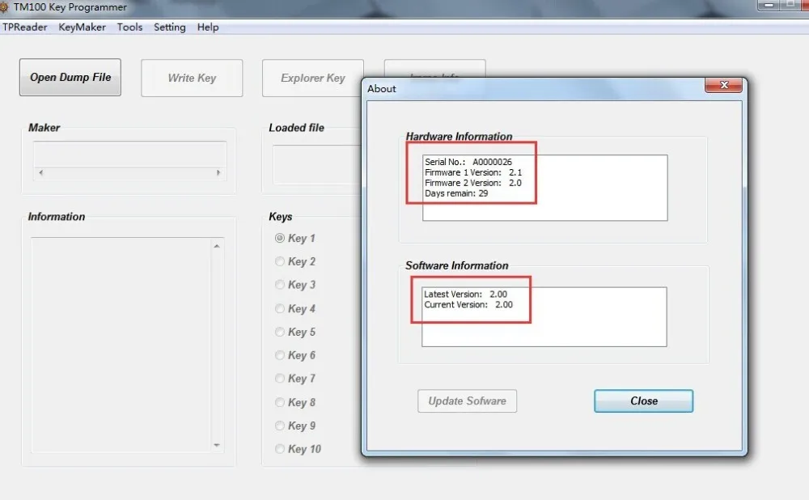Click Close button in About dialog
This screenshot has width=809, height=500.
(643, 401)
